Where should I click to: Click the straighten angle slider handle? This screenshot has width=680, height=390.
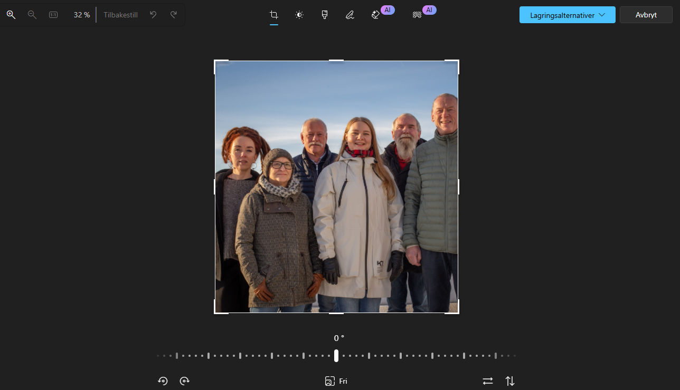pos(336,356)
